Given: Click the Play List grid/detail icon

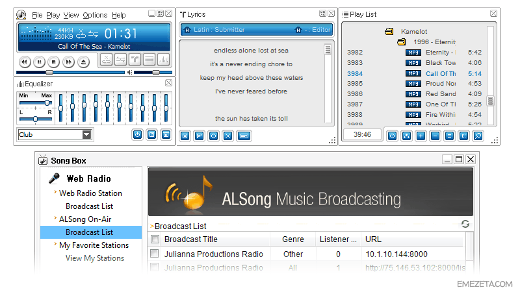Looking at the screenshot, I should coord(463,136).
